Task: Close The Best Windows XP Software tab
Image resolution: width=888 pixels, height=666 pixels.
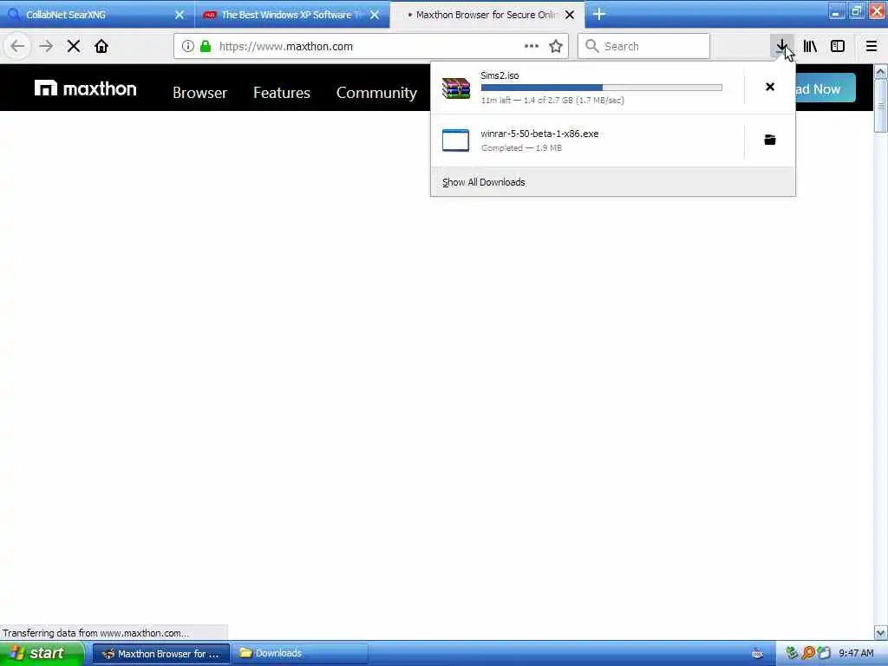Action: tap(375, 15)
